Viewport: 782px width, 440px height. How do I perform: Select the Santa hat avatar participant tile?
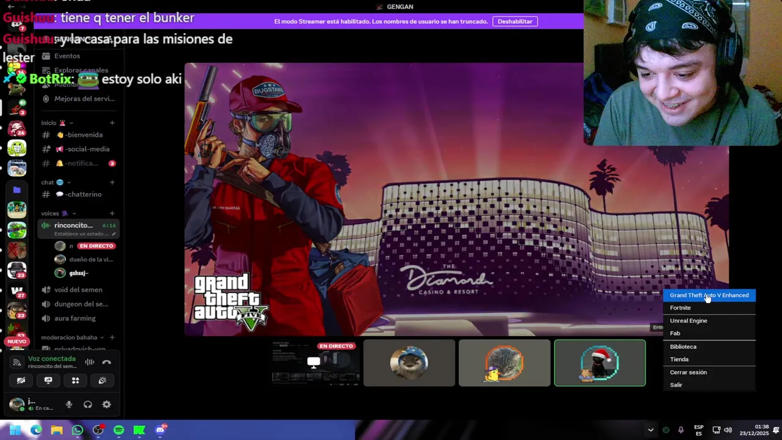click(600, 363)
